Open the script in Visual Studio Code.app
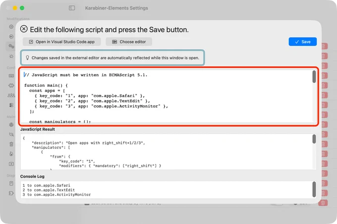The width and height of the screenshot is (337, 224). tap(61, 42)
